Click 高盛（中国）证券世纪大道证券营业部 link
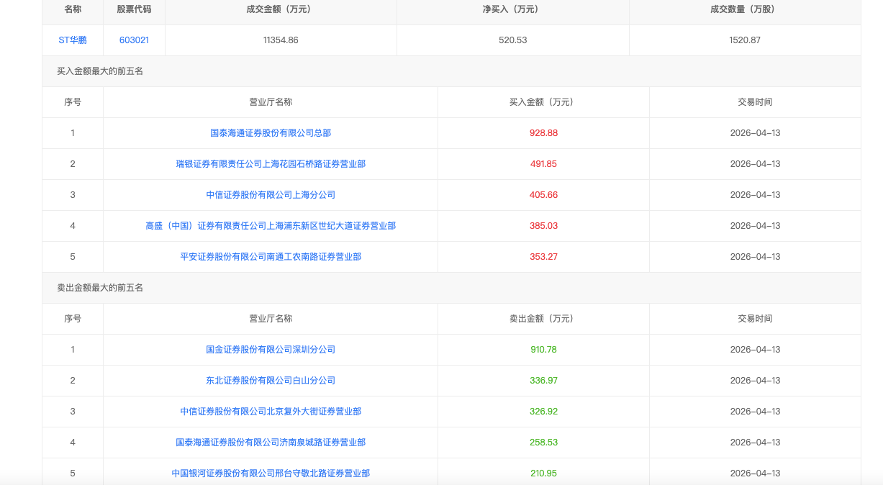 pos(271,226)
